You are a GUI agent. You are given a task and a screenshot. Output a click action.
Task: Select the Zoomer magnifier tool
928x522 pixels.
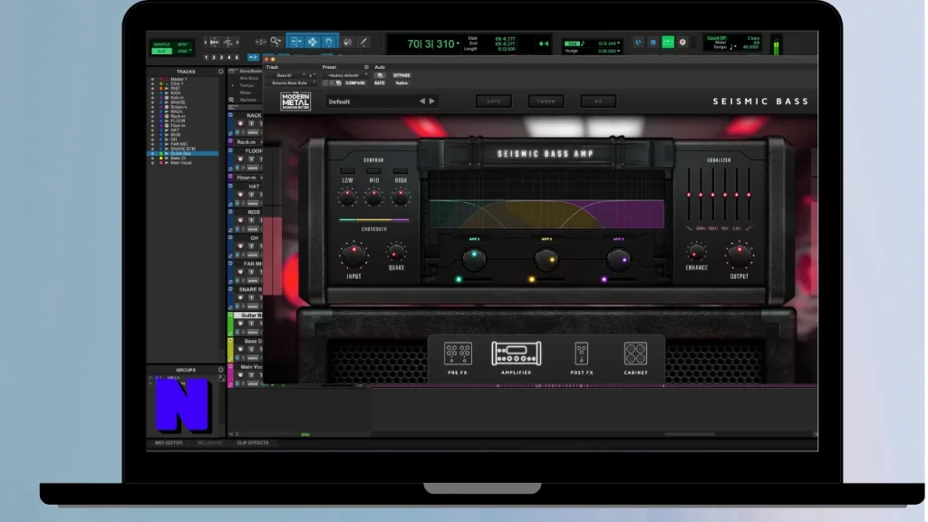(x=275, y=42)
